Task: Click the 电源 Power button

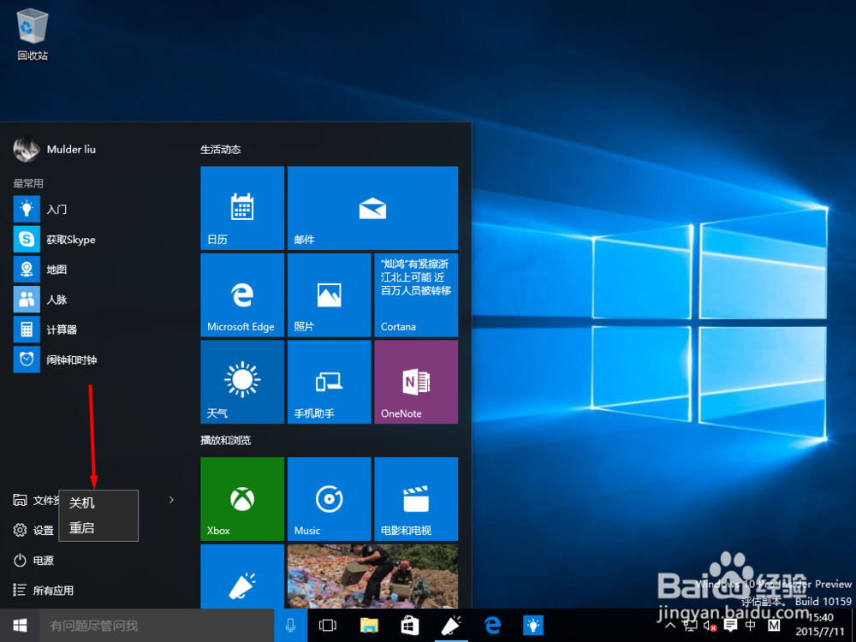Action: tap(34, 560)
